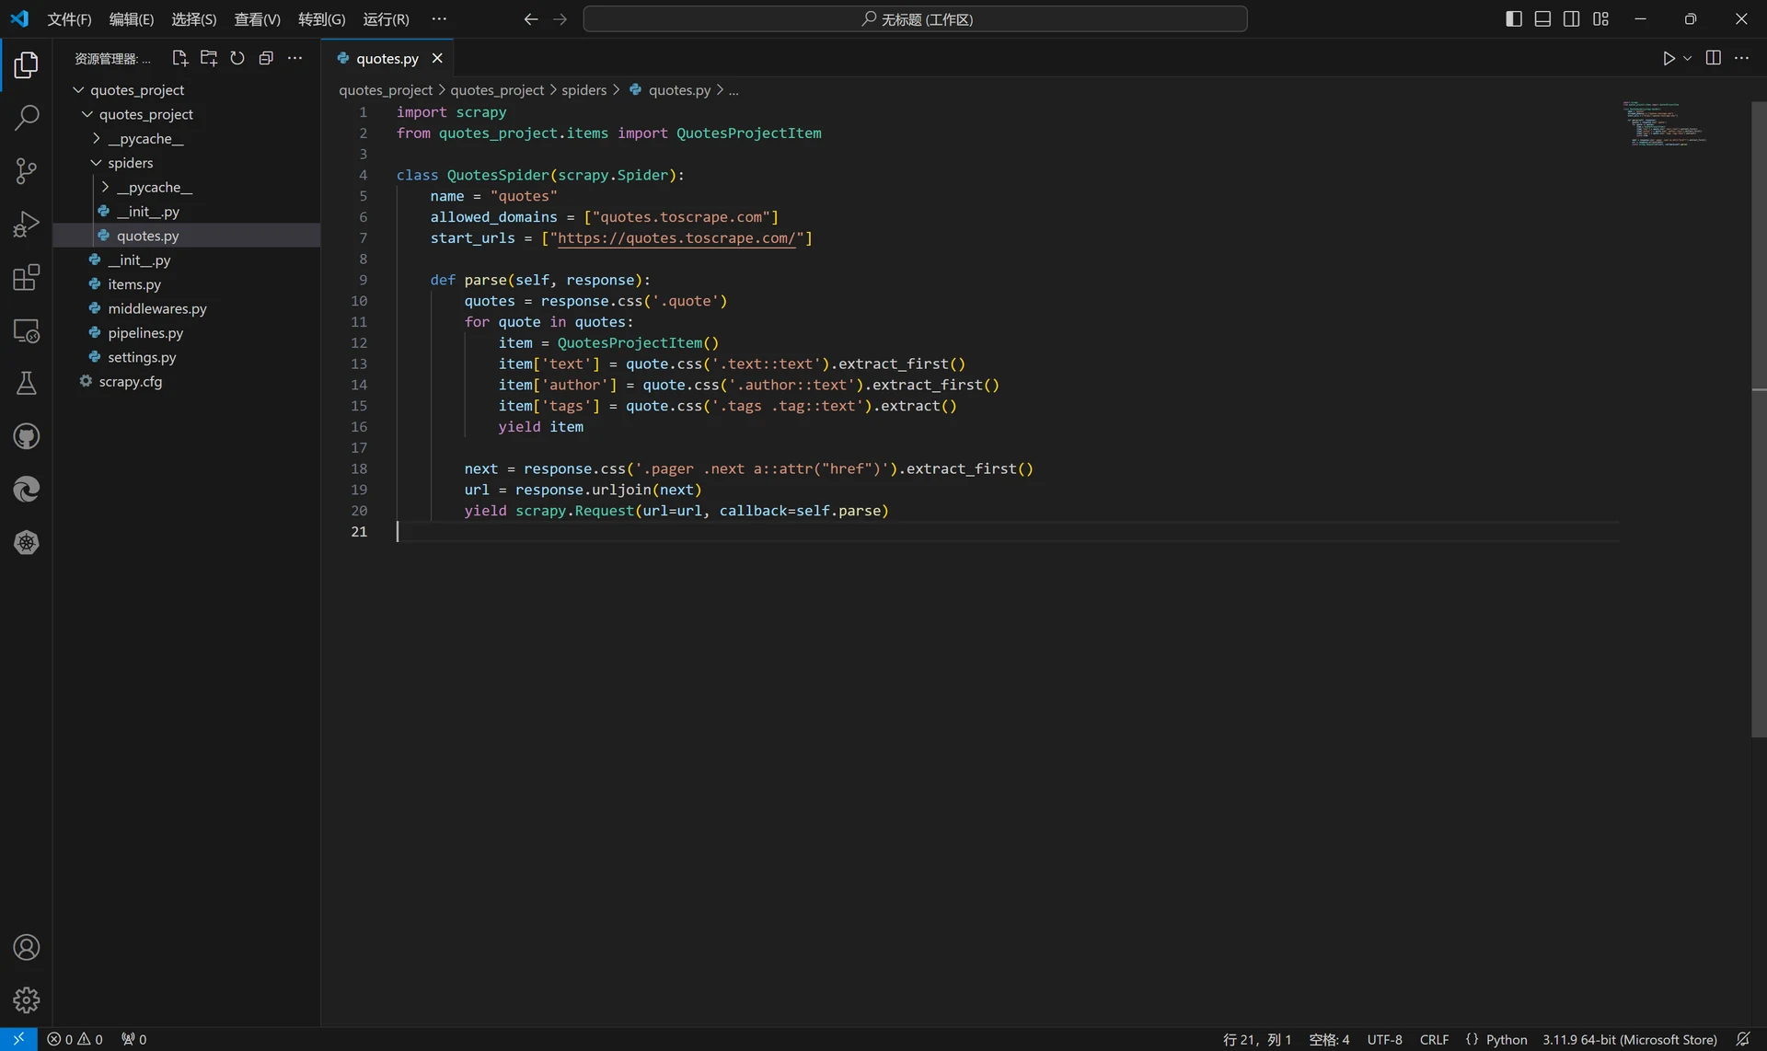Open the Accounts menu
The height and width of the screenshot is (1051, 1767).
click(x=26, y=947)
